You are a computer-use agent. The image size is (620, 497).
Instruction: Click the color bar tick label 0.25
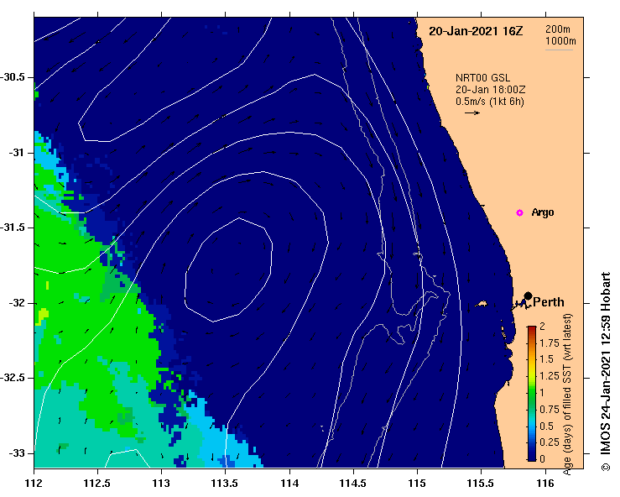click(x=550, y=442)
